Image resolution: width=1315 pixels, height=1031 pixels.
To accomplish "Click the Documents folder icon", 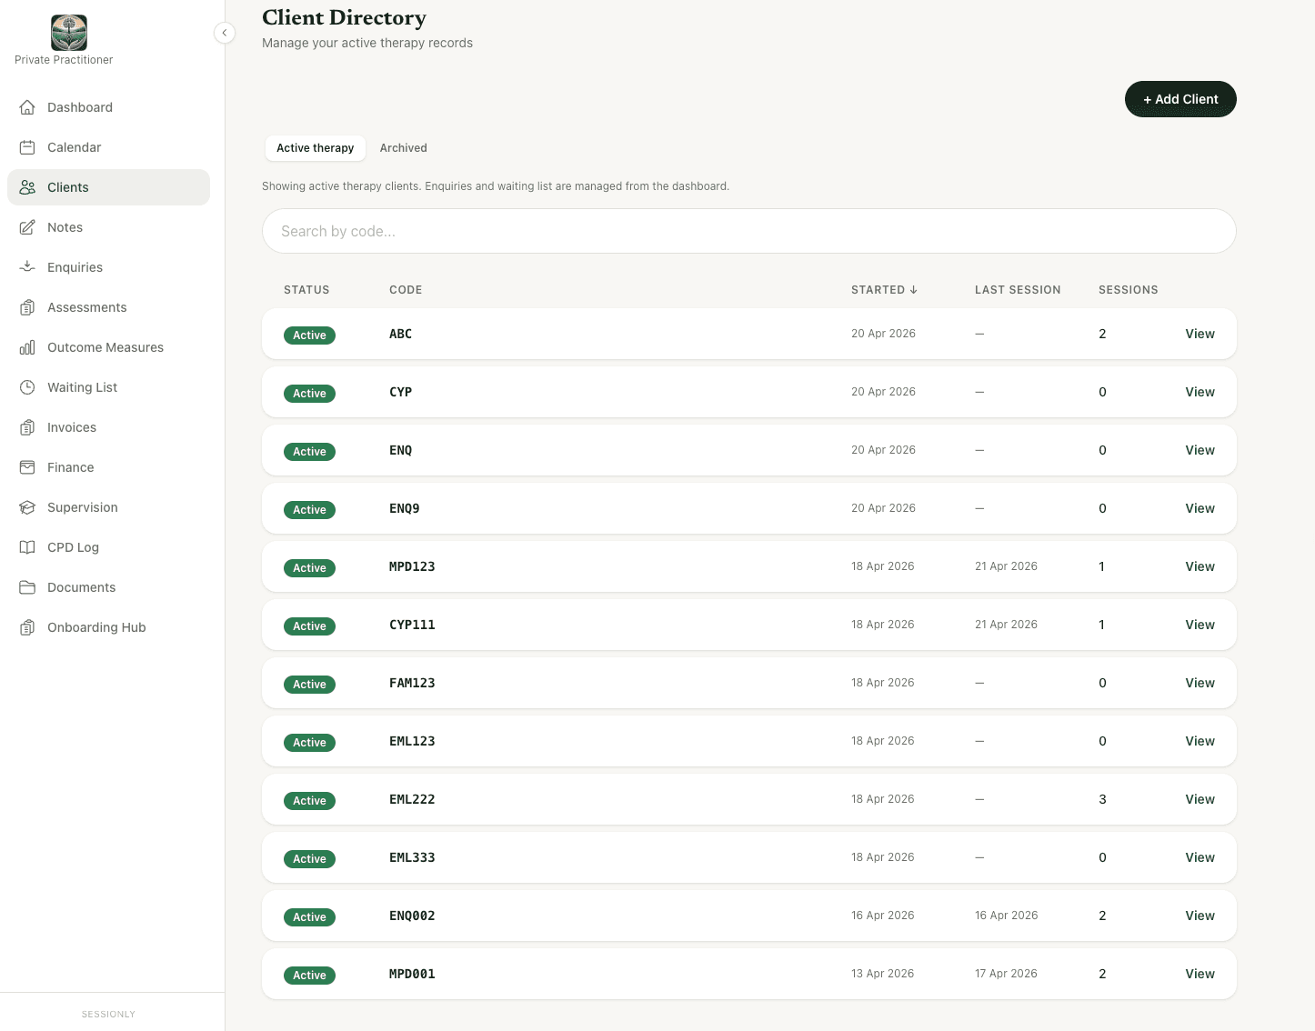I will coord(27,587).
